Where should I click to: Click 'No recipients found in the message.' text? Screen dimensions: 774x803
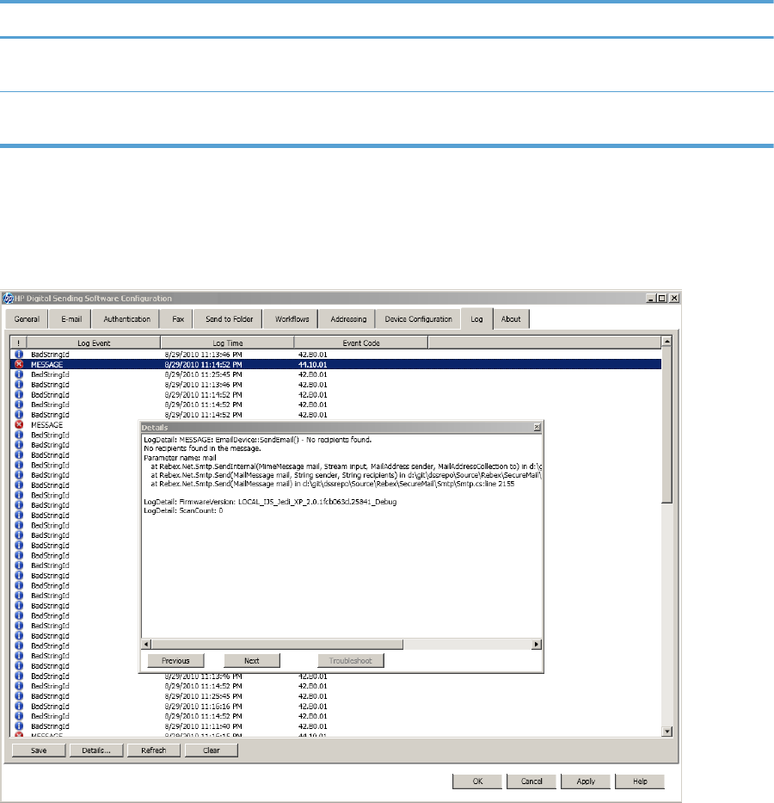203,448
